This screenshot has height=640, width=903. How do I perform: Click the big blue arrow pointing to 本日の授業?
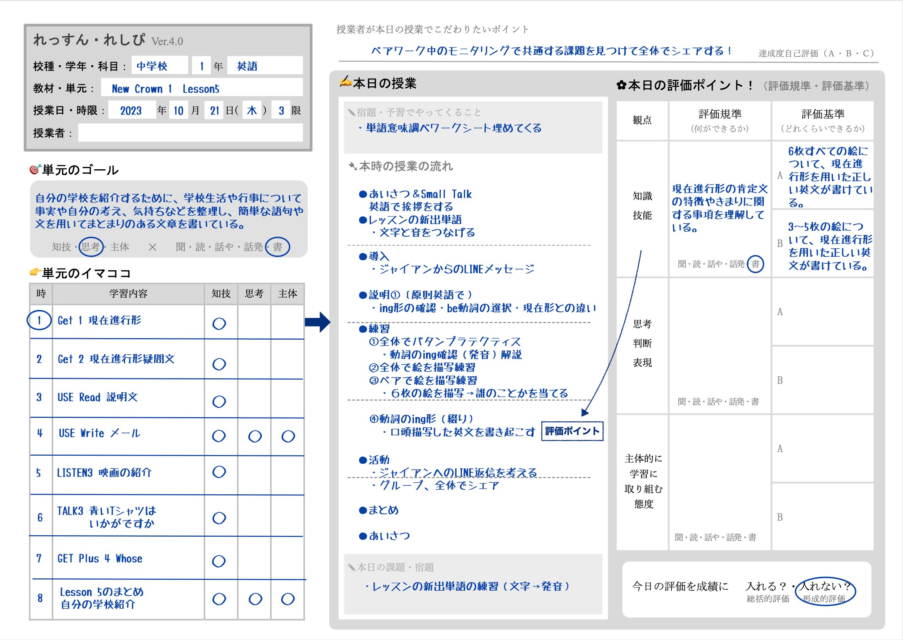click(x=318, y=322)
